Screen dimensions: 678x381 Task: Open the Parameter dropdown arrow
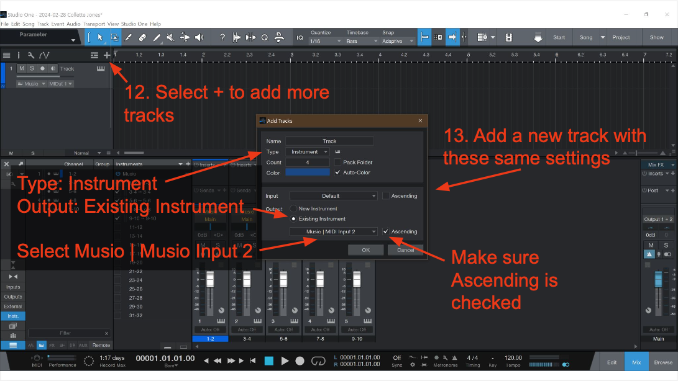pyautogui.click(x=73, y=40)
